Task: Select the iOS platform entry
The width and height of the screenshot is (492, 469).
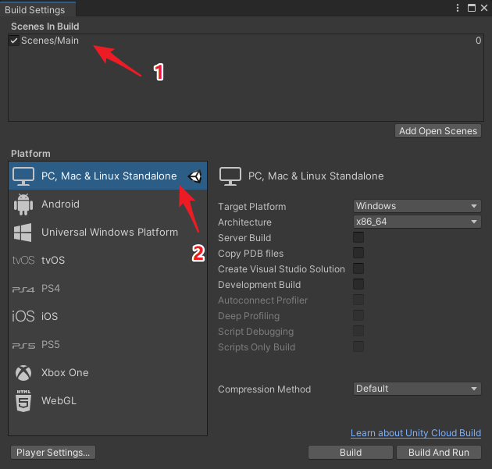Action: pyautogui.click(x=108, y=316)
